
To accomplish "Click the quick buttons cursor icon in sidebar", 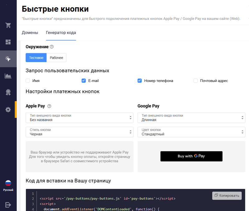I will (8, 59).
